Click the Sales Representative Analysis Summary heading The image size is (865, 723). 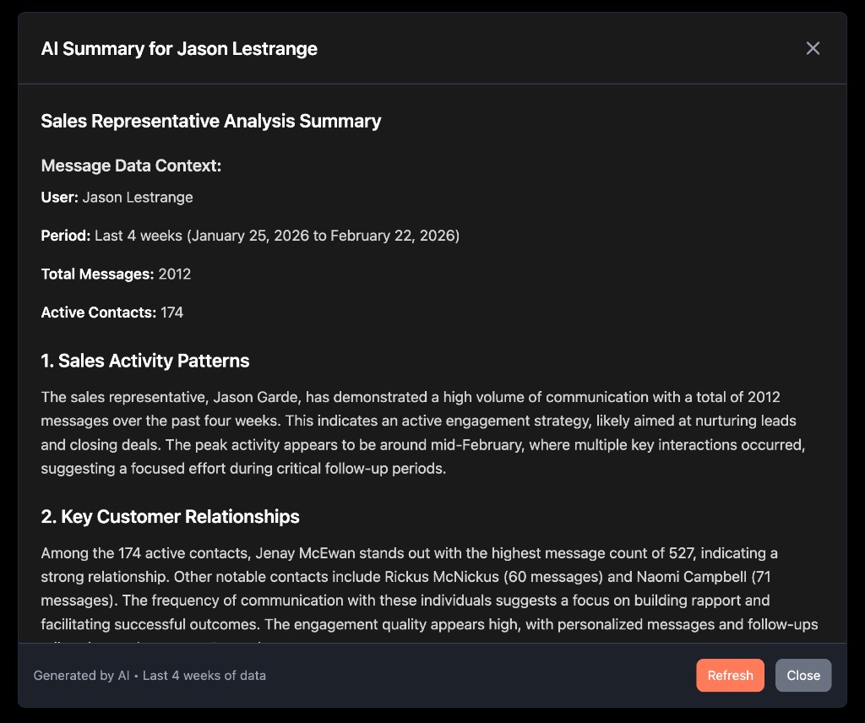(x=211, y=121)
